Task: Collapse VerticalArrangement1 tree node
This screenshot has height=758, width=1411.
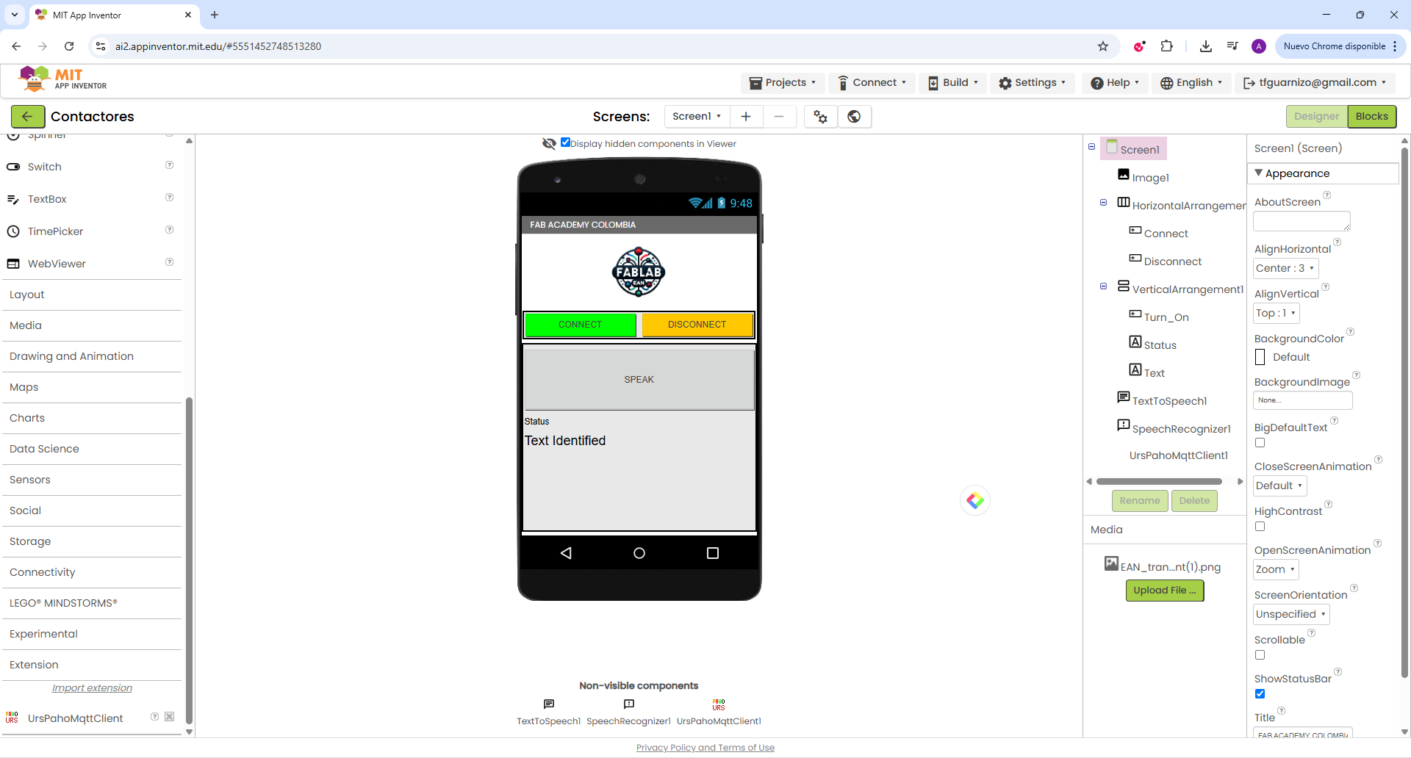Action: [1103, 286]
